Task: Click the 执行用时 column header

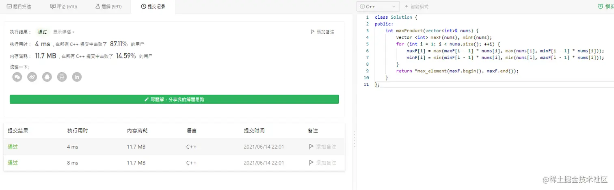Action: point(78,131)
